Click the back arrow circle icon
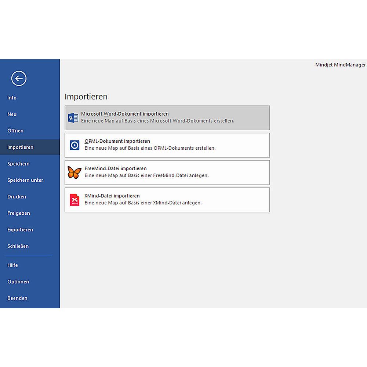The height and width of the screenshot is (367, 367). (19, 79)
